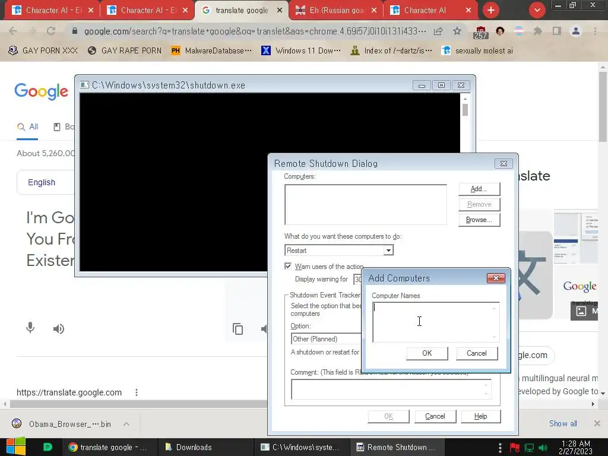Open the green app icon on the taskbar

tap(47, 447)
